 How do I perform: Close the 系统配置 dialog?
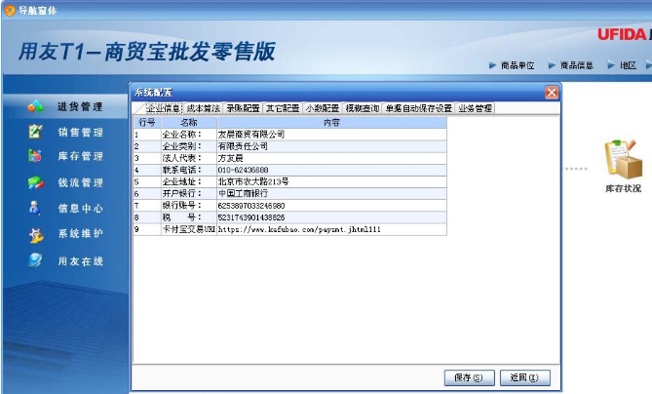(x=552, y=93)
